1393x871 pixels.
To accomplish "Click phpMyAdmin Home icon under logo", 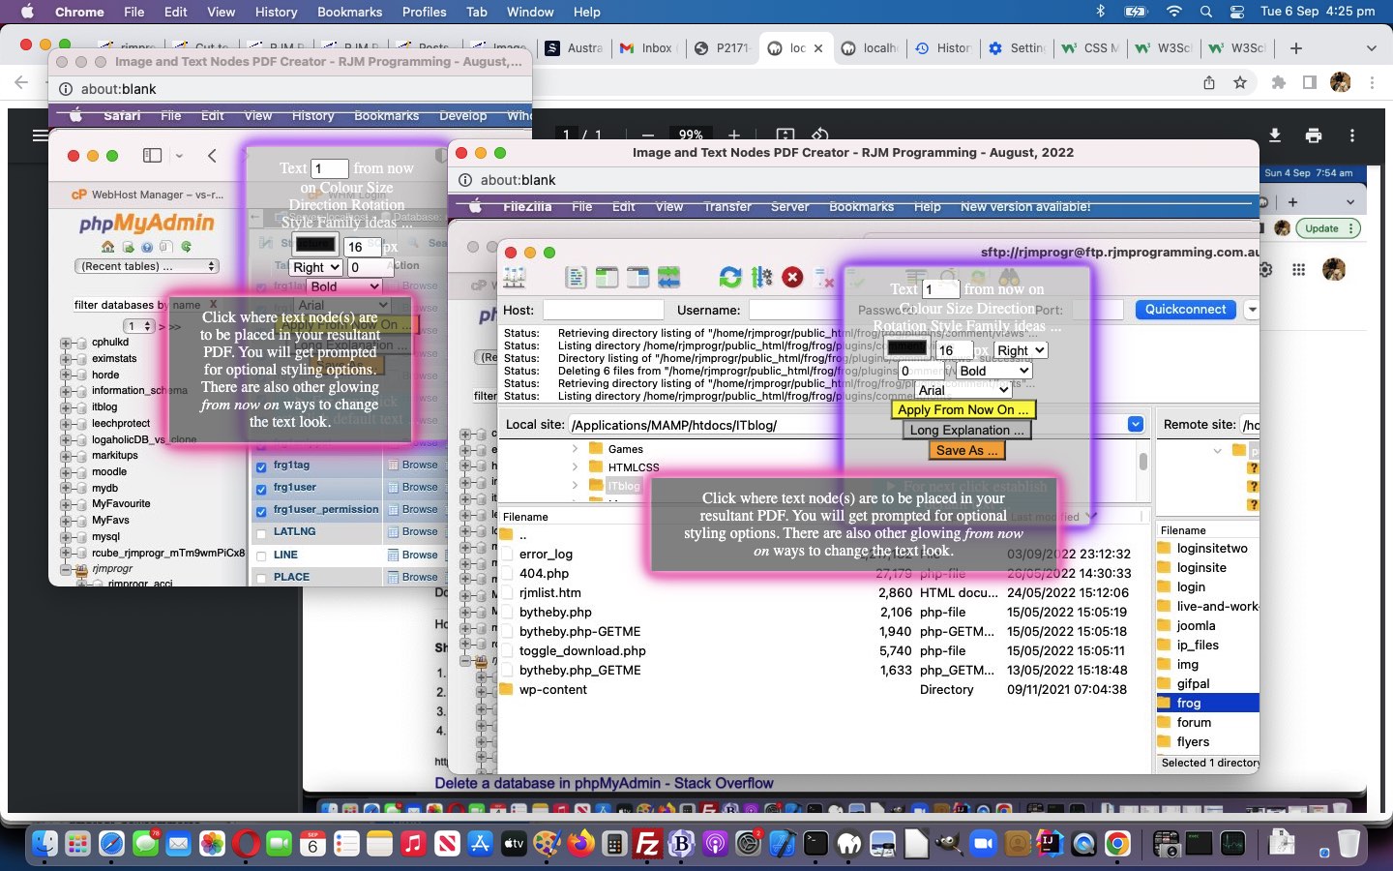I will pyautogui.click(x=108, y=247).
